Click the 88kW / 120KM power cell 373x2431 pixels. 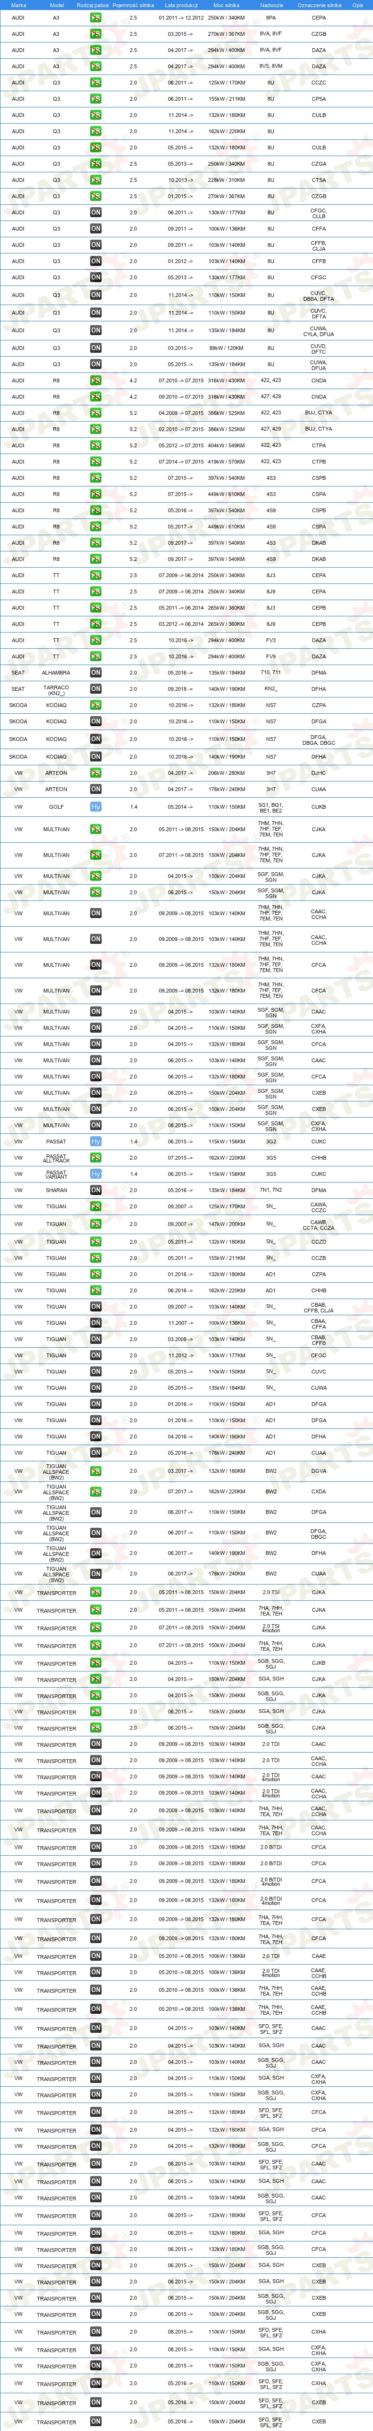226,347
